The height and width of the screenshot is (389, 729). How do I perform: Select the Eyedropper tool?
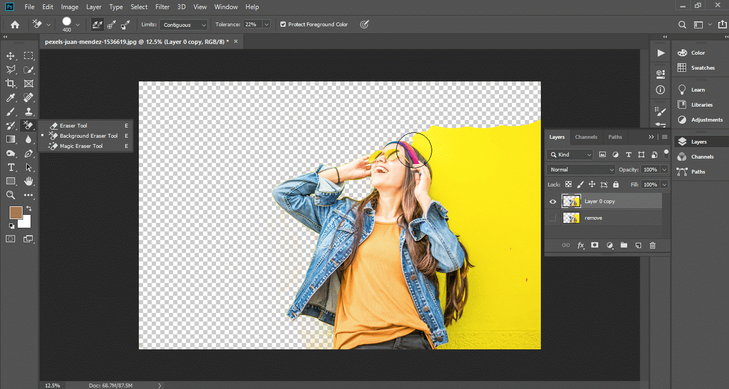pyautogui.click(x=11, y=98)
